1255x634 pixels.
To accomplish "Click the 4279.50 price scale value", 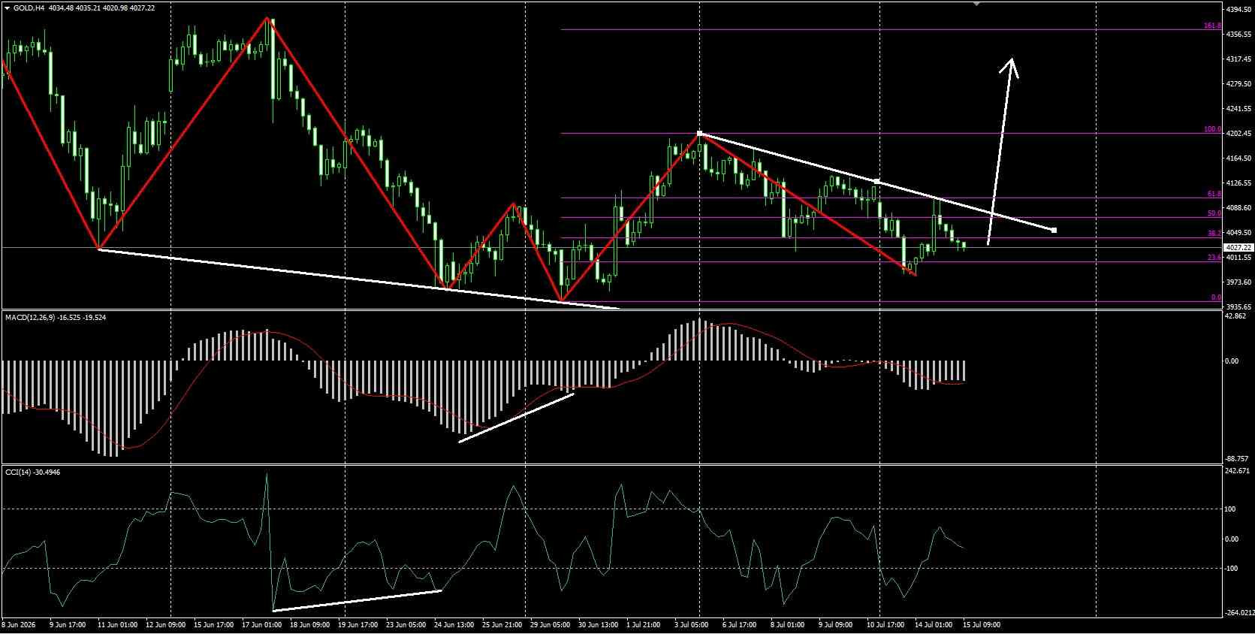I will [x=1238, y=83].
